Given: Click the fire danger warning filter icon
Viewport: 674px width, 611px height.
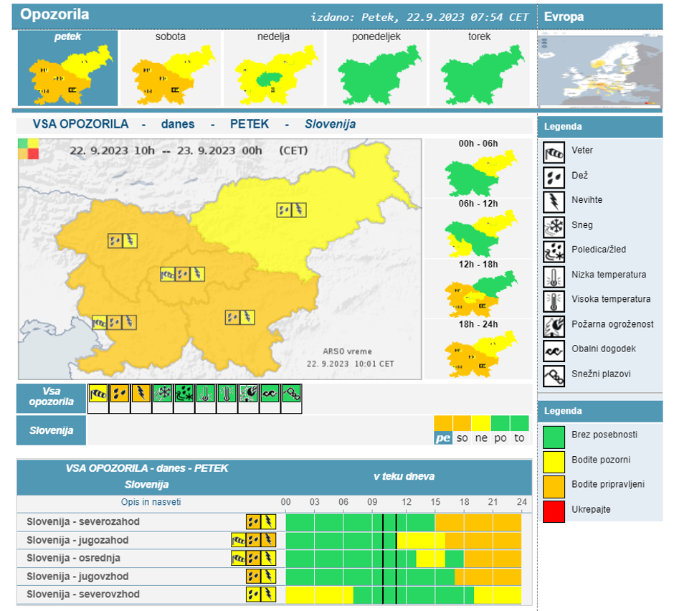Looking at the screenshot, I should tap(249, 394).
